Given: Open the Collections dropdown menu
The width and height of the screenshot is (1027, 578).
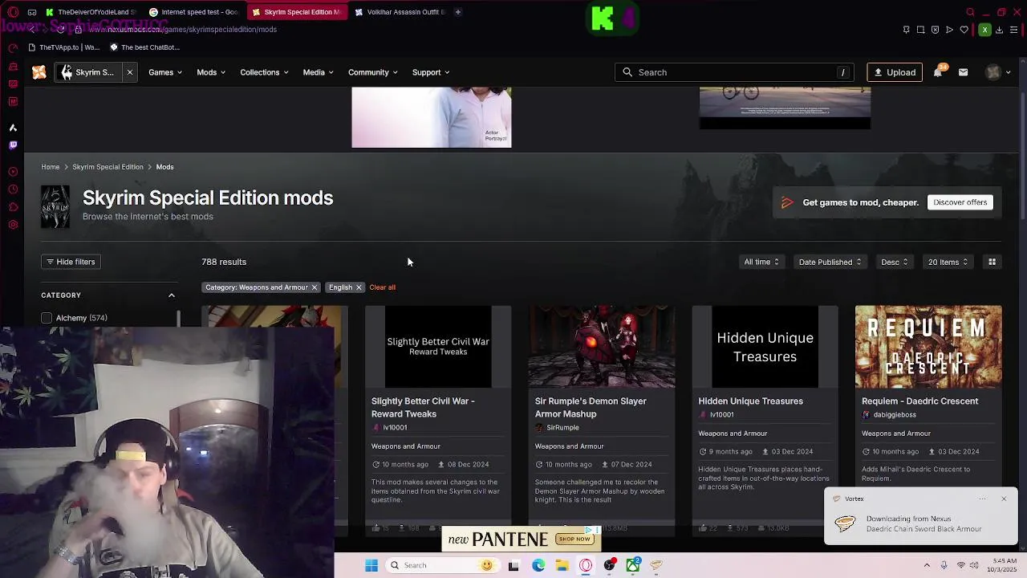Looking at the screenshot, I should tap(264, 72).
